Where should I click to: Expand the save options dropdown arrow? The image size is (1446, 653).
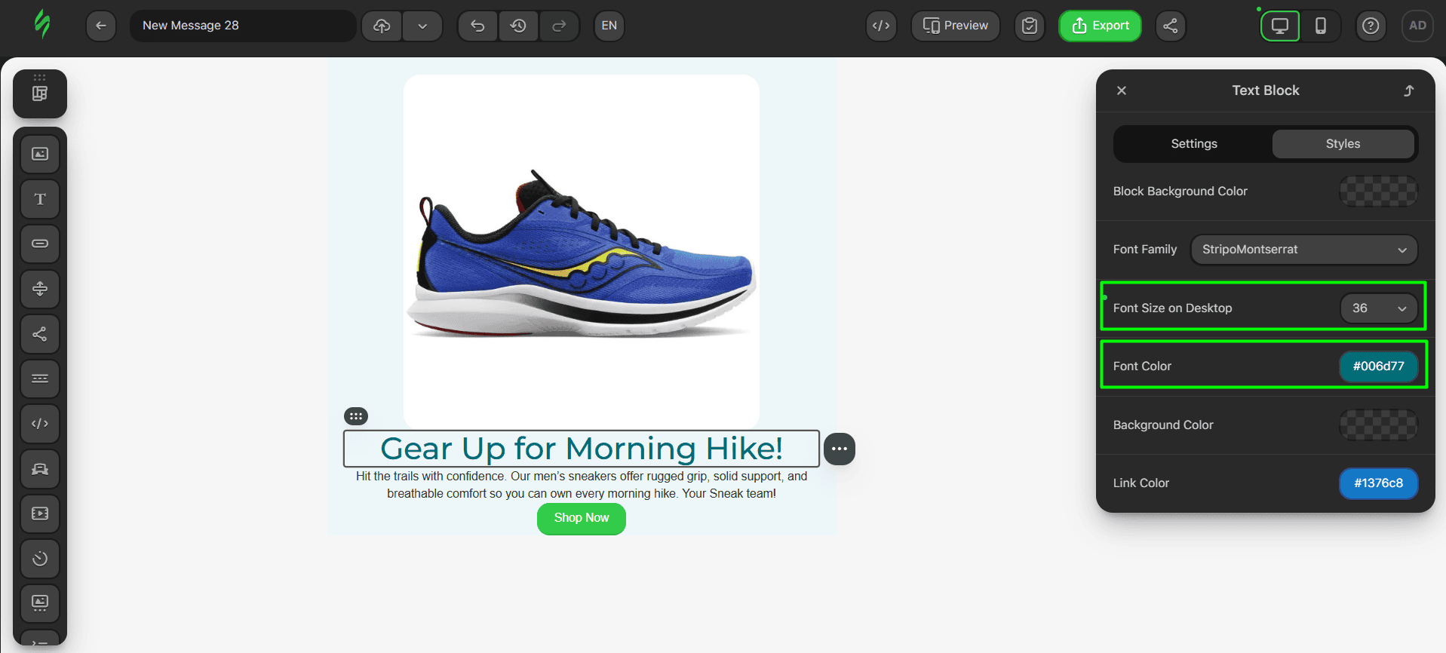click(x=422, y=26)
